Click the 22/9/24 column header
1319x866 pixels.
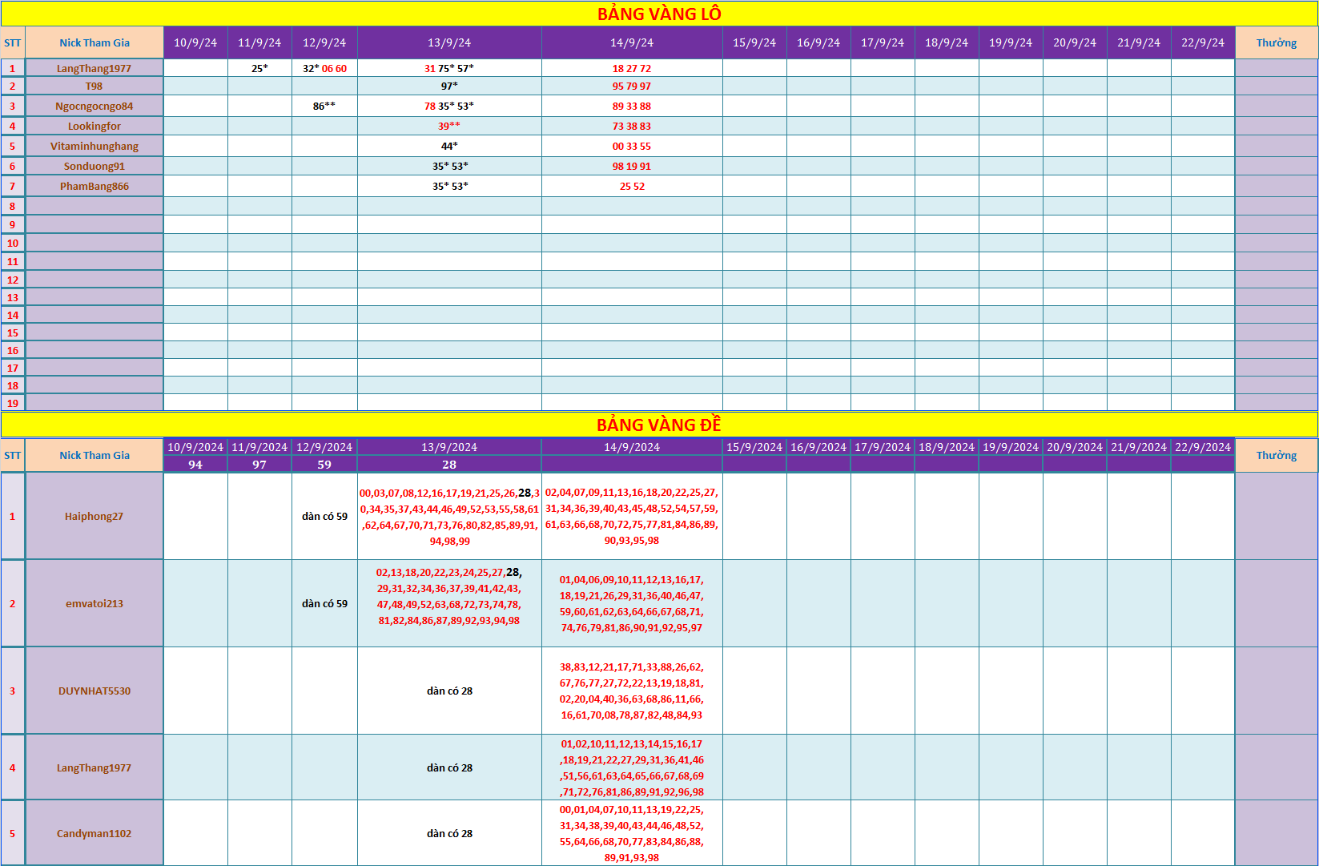pyautogui.click(x=1203, y=42)
